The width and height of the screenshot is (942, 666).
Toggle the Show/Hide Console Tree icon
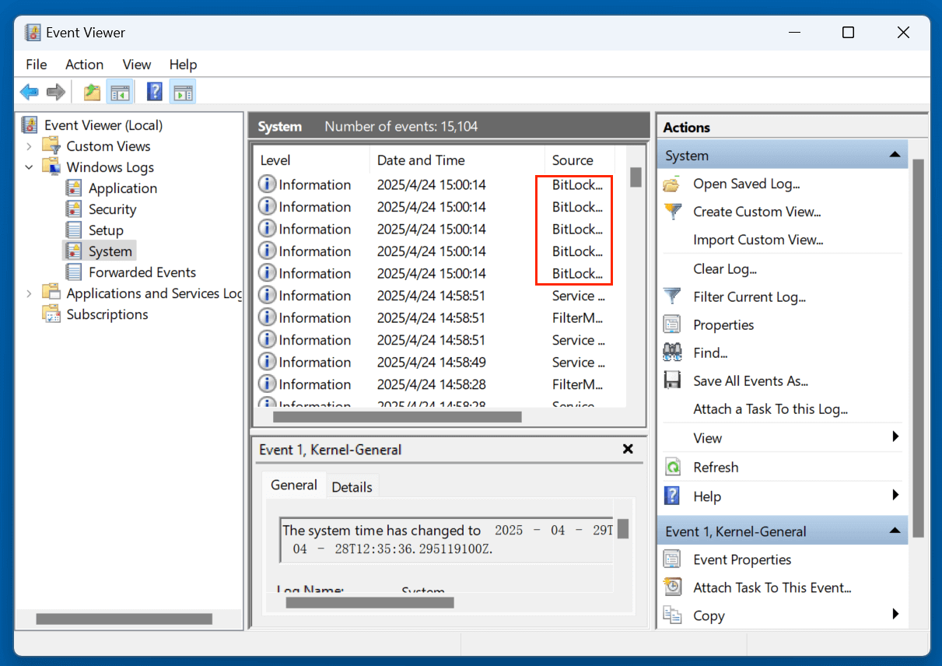pos(120,93)
